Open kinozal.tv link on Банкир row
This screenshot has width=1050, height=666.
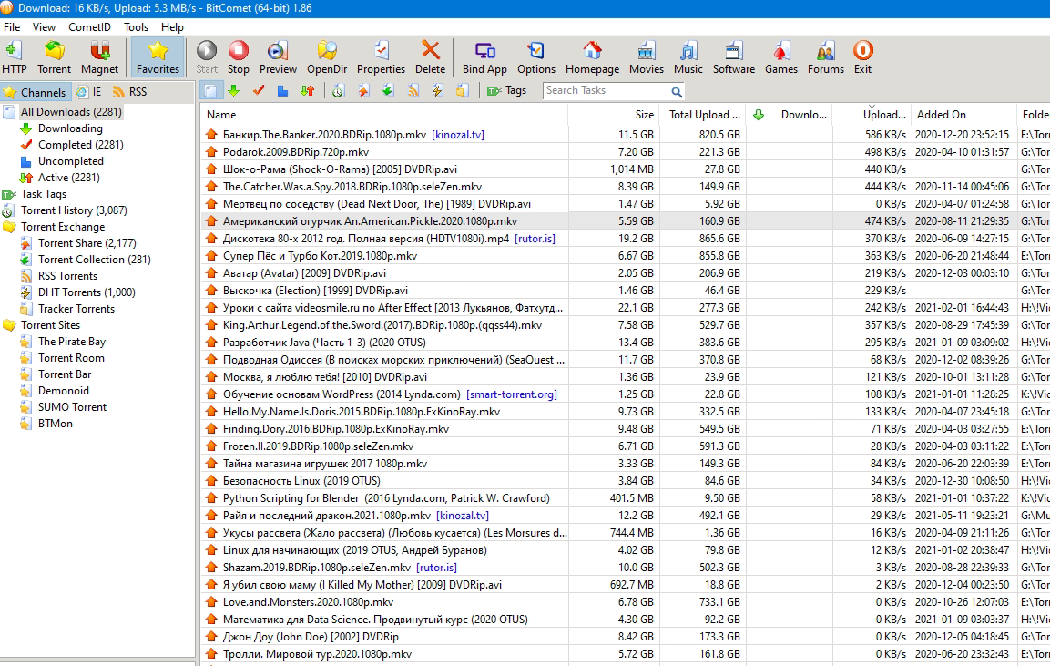pyautogui.click(x=458, y=135)
